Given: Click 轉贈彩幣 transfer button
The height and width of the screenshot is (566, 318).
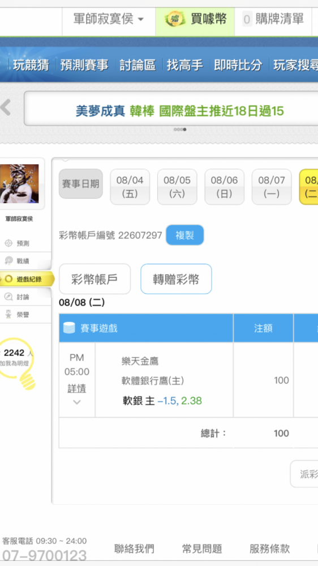Looking at the screenshot, I should [x=176, y=279].
